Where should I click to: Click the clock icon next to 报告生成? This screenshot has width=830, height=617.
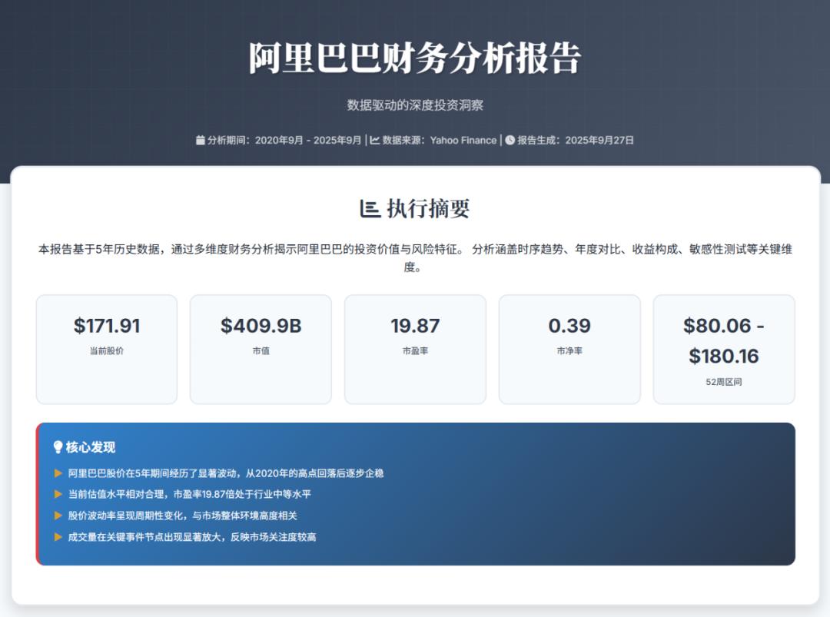(x=510, y=141)
